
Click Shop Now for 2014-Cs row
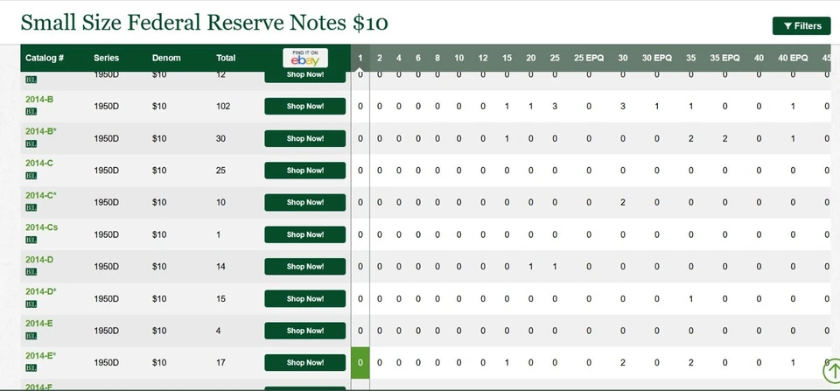click(304, 234)
